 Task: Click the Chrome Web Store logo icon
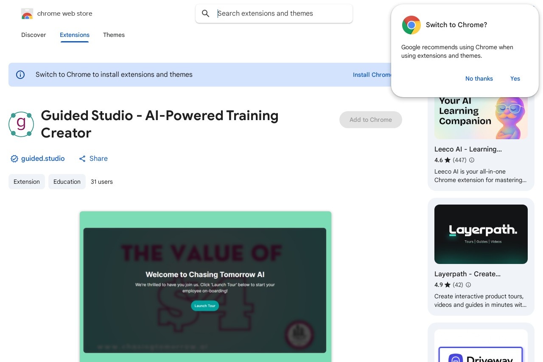click(27, 14)
